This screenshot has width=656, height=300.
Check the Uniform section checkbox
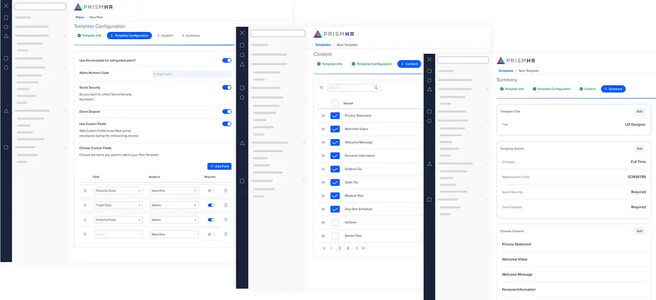point(335,222)
